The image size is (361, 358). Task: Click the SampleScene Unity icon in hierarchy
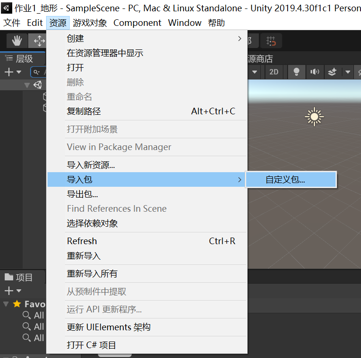38,85
